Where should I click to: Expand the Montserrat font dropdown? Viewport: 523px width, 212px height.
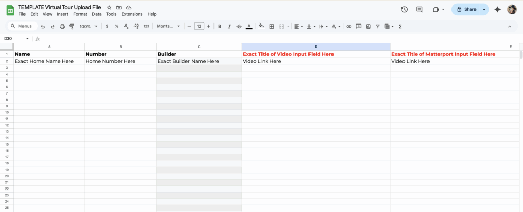pyautogui.click(x=169, y=26)
